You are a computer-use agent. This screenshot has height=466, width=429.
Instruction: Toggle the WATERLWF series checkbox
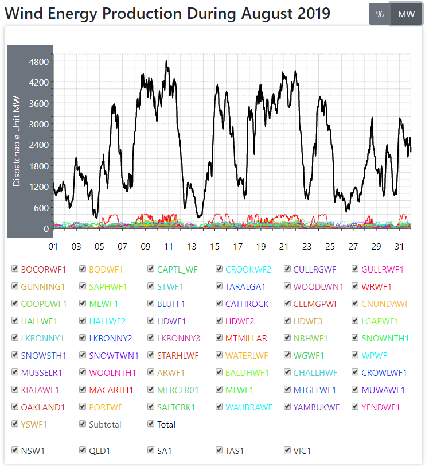coord(220,355)
